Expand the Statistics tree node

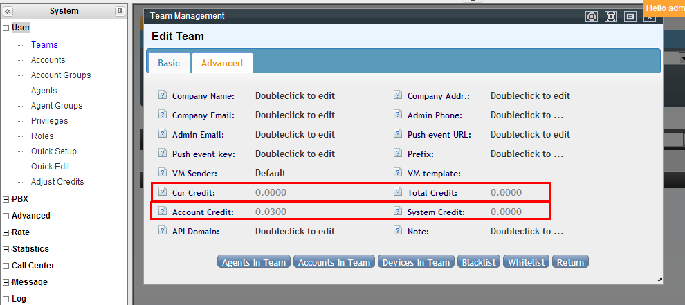coord(6,250)
